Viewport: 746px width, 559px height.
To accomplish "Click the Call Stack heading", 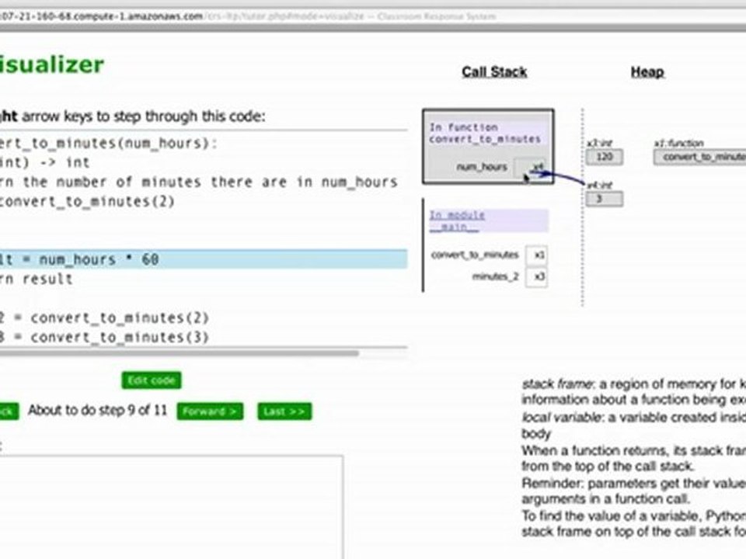I will (494, 72).
